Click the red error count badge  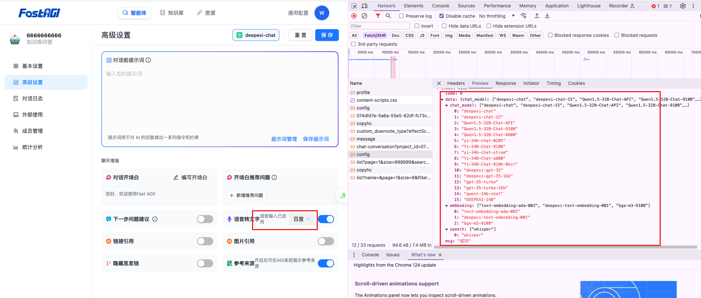pyautogui.click(x=656, y=6)
